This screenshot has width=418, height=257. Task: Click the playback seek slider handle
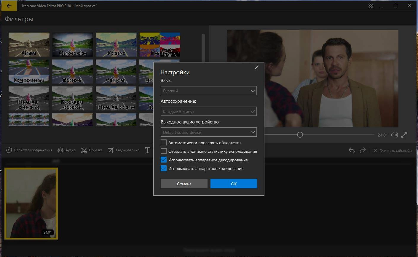tap(300, 135)
